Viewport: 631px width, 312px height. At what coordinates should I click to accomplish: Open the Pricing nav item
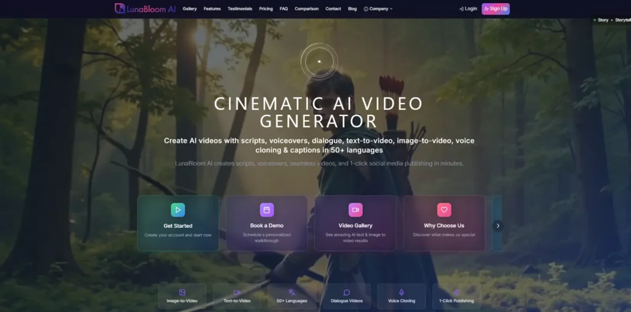click(x=266, y=9)
